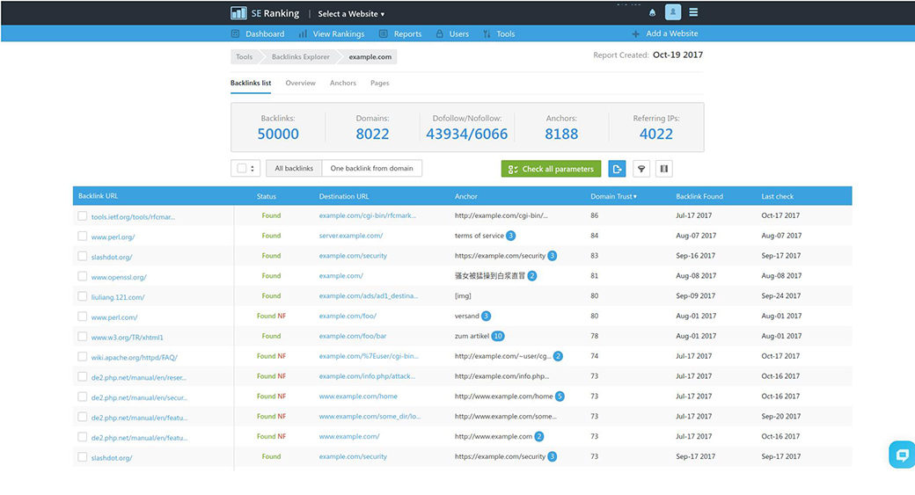Open the server.example.com/ destination link
Viewport: 915px width, 495px height.
coord(350,236)
